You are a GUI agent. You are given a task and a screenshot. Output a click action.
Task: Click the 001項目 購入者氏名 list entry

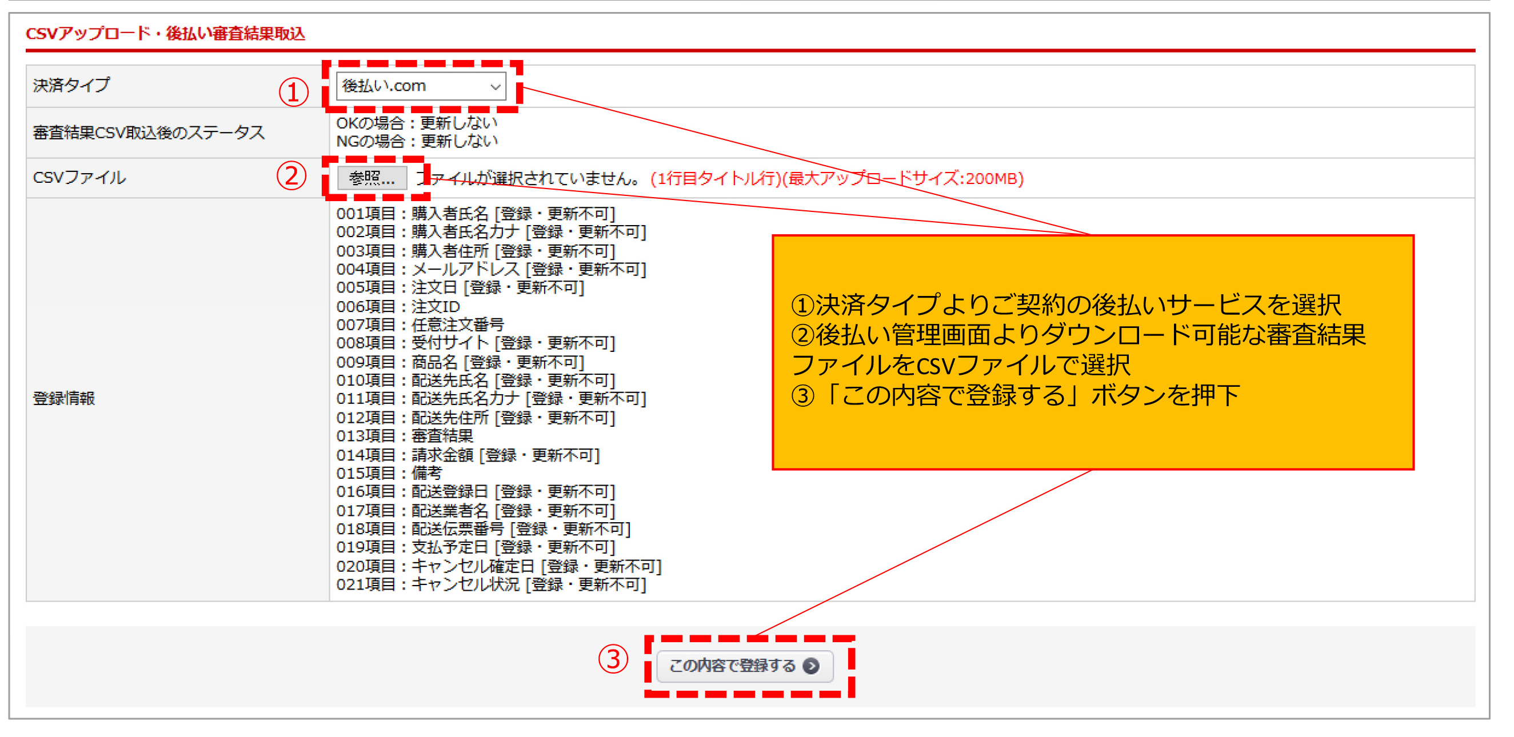coord(475,213)
